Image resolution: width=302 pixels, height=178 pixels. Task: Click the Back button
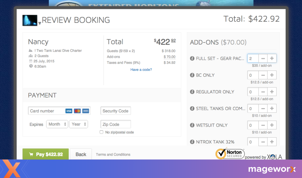click(81, 154)
